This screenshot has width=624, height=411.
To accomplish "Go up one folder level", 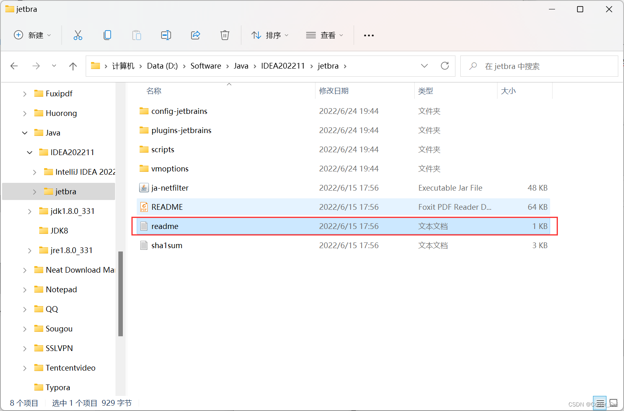I will [73, 66].
